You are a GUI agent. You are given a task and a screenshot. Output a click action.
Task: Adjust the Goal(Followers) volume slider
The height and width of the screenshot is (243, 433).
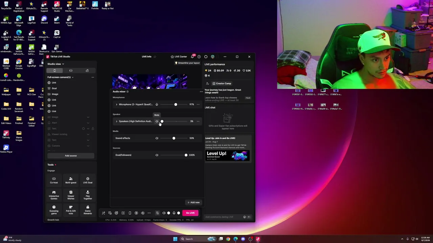(174, 155)
